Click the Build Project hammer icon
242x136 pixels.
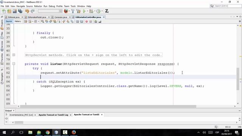[73, 11]
